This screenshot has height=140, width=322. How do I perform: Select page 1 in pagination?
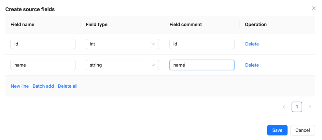[x=297, y=107]
